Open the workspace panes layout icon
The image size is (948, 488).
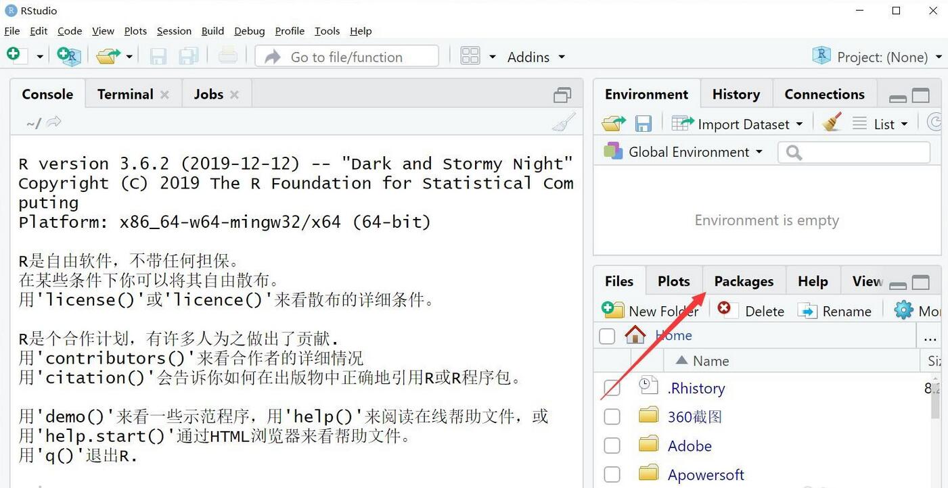click(470, 56)
